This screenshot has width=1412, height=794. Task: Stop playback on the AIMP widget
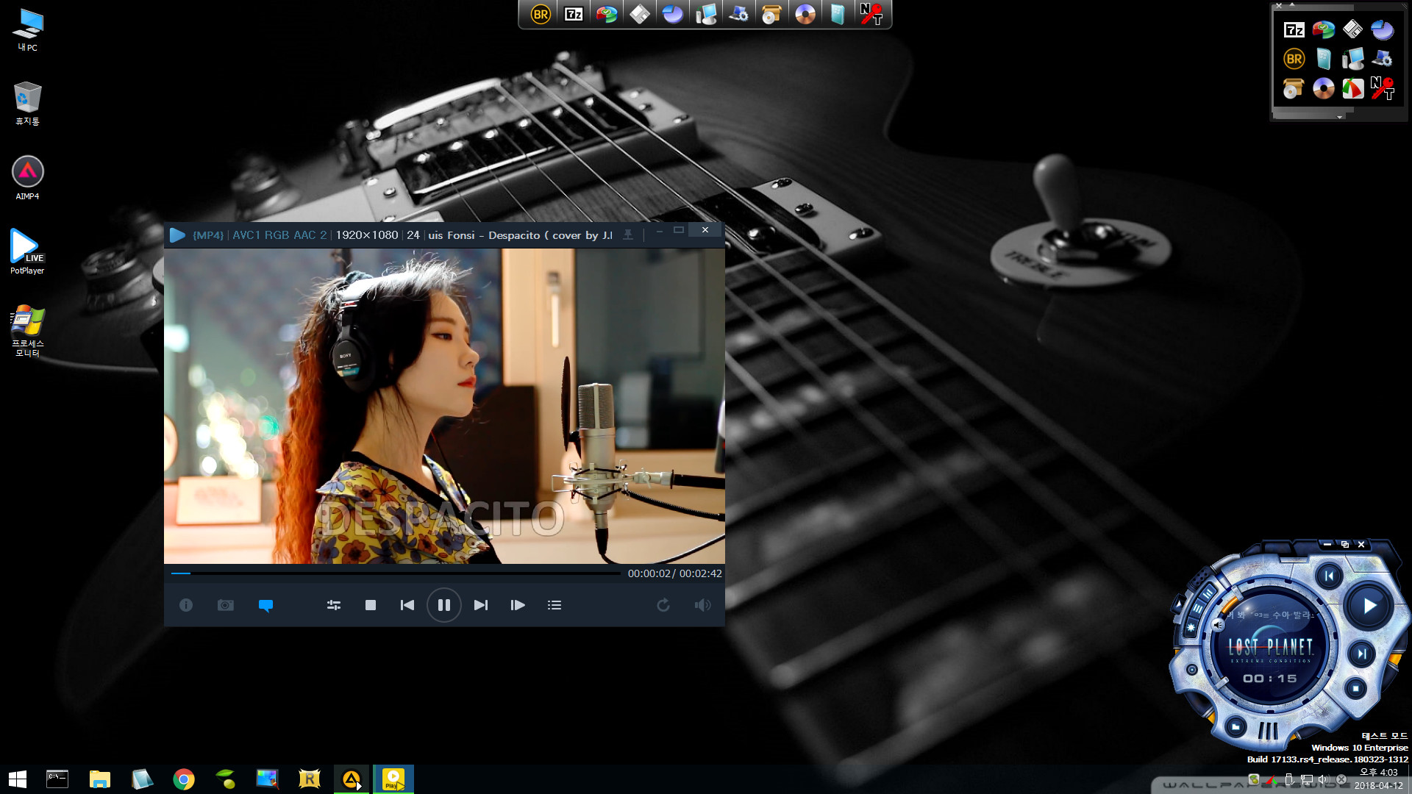tap(1355, 689)
